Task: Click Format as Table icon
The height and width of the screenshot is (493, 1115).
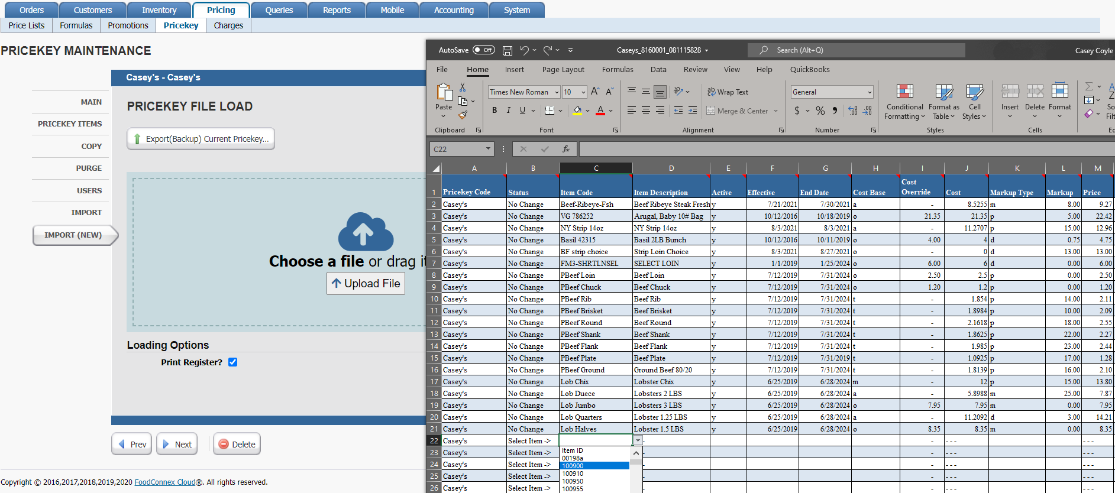Action: tap(944, 92)
